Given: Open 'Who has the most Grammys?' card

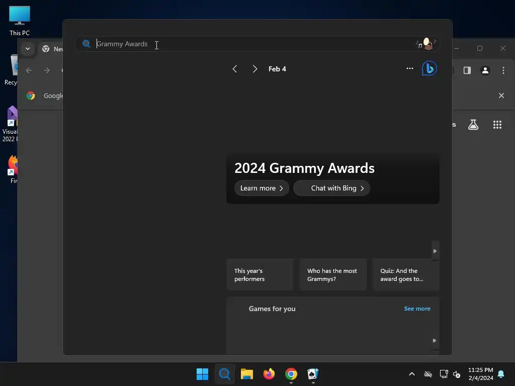Looking at the screenshot, I should (x=333, y=275).
